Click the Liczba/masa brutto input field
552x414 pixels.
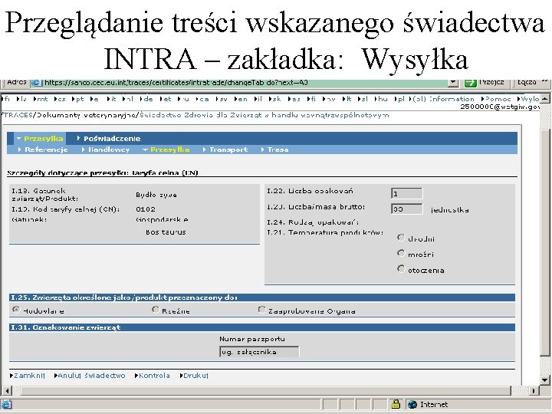pos(406,209)
